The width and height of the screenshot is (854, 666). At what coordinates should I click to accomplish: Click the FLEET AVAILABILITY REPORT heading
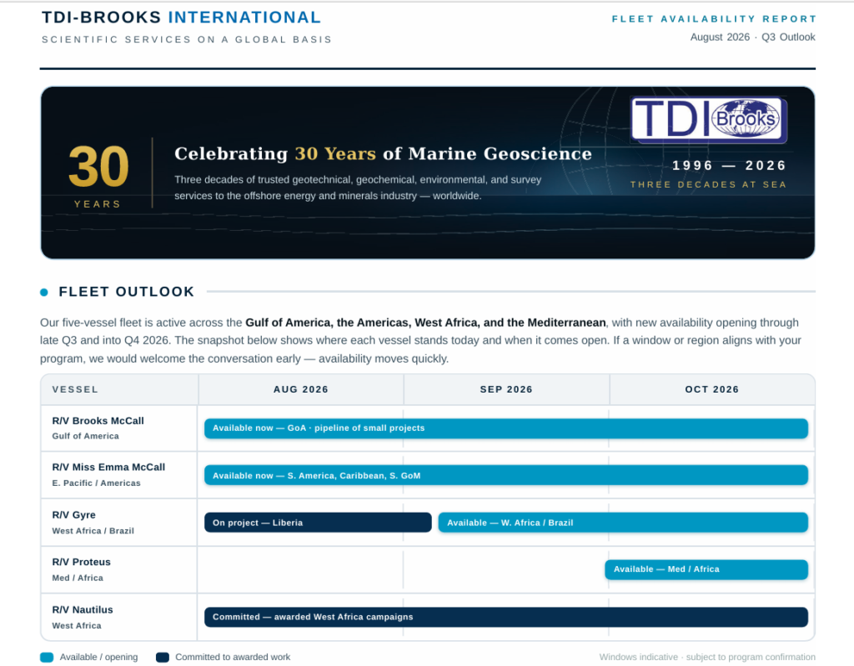tap(714, 19)
